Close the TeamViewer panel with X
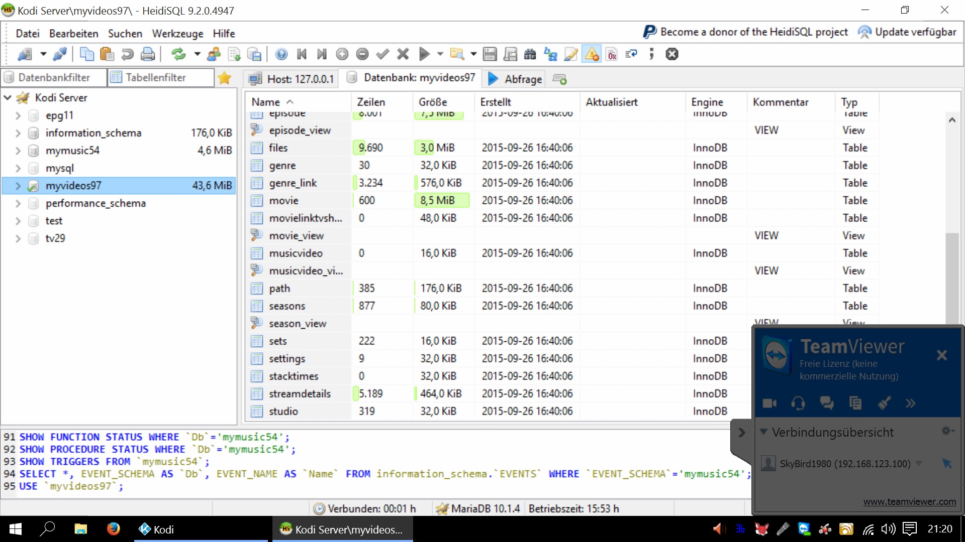Image resolution: width=965 pixels, height=542 pixels. [x=942, y=355]
